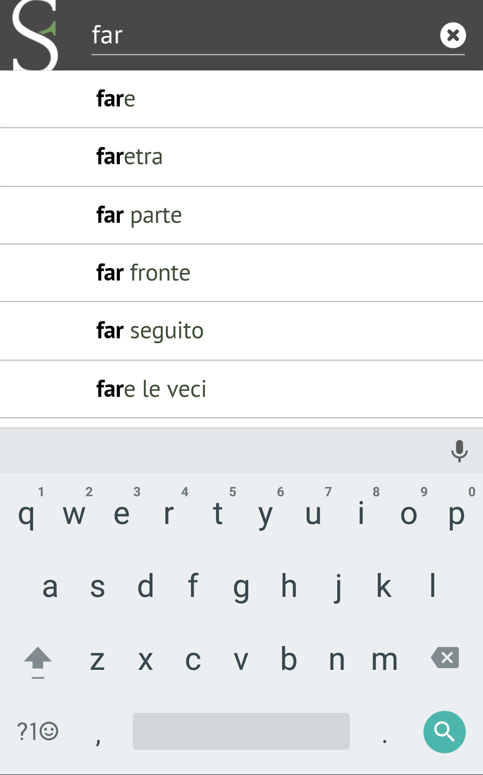Select the "fare" suggestion
This screenshot has width=483, height=775.
tap(241, 99)
